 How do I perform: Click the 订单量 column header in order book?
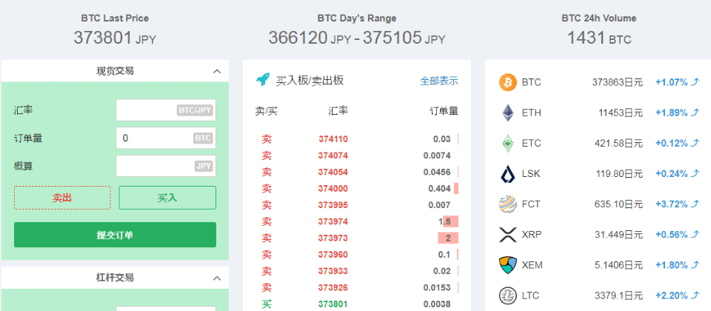click(x=444, y=111)
